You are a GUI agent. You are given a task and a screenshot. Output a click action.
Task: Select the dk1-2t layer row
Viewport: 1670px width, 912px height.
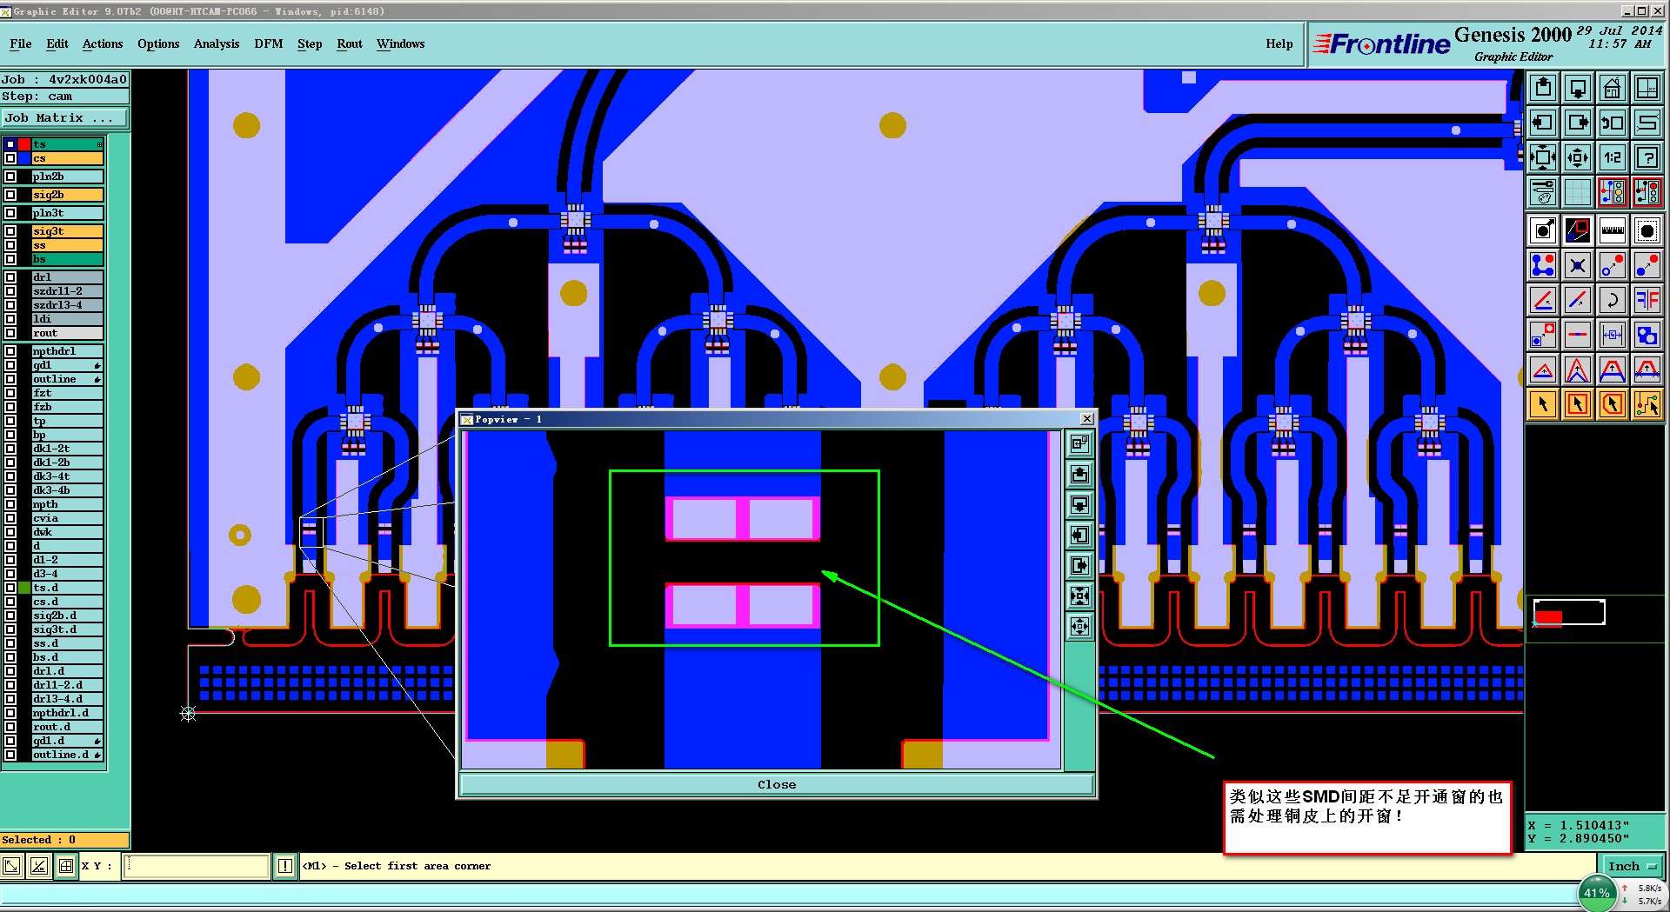(68, 449)
